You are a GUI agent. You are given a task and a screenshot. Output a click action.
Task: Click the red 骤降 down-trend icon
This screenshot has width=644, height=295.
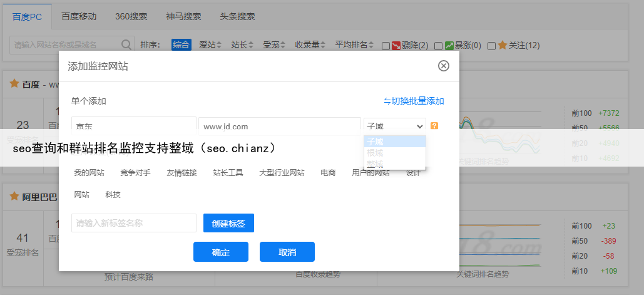point(396,45)
